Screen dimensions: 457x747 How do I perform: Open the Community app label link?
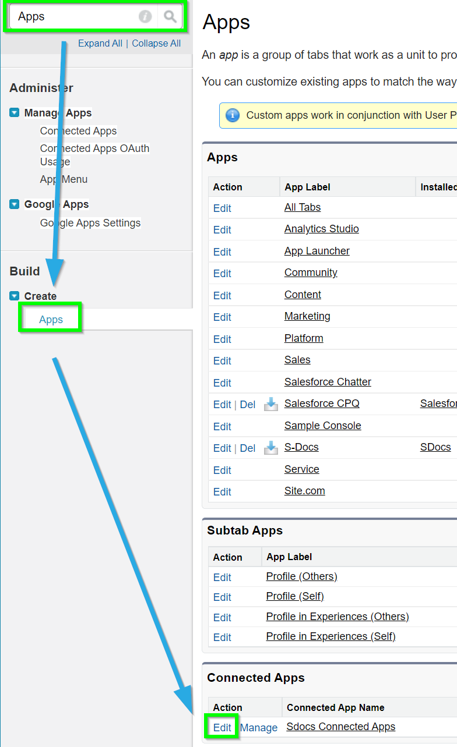[311, 272]
